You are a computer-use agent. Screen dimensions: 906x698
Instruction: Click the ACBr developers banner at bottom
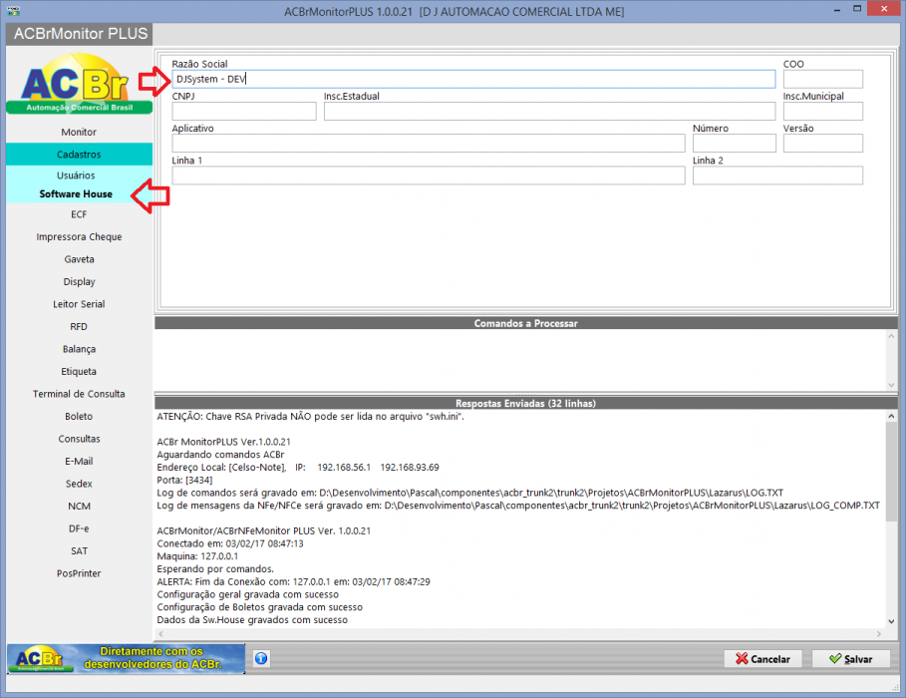(x=126, y=659)
